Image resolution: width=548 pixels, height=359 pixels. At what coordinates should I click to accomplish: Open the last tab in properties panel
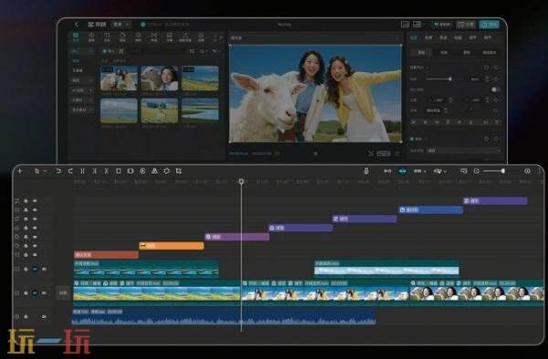tap(488, 37)
